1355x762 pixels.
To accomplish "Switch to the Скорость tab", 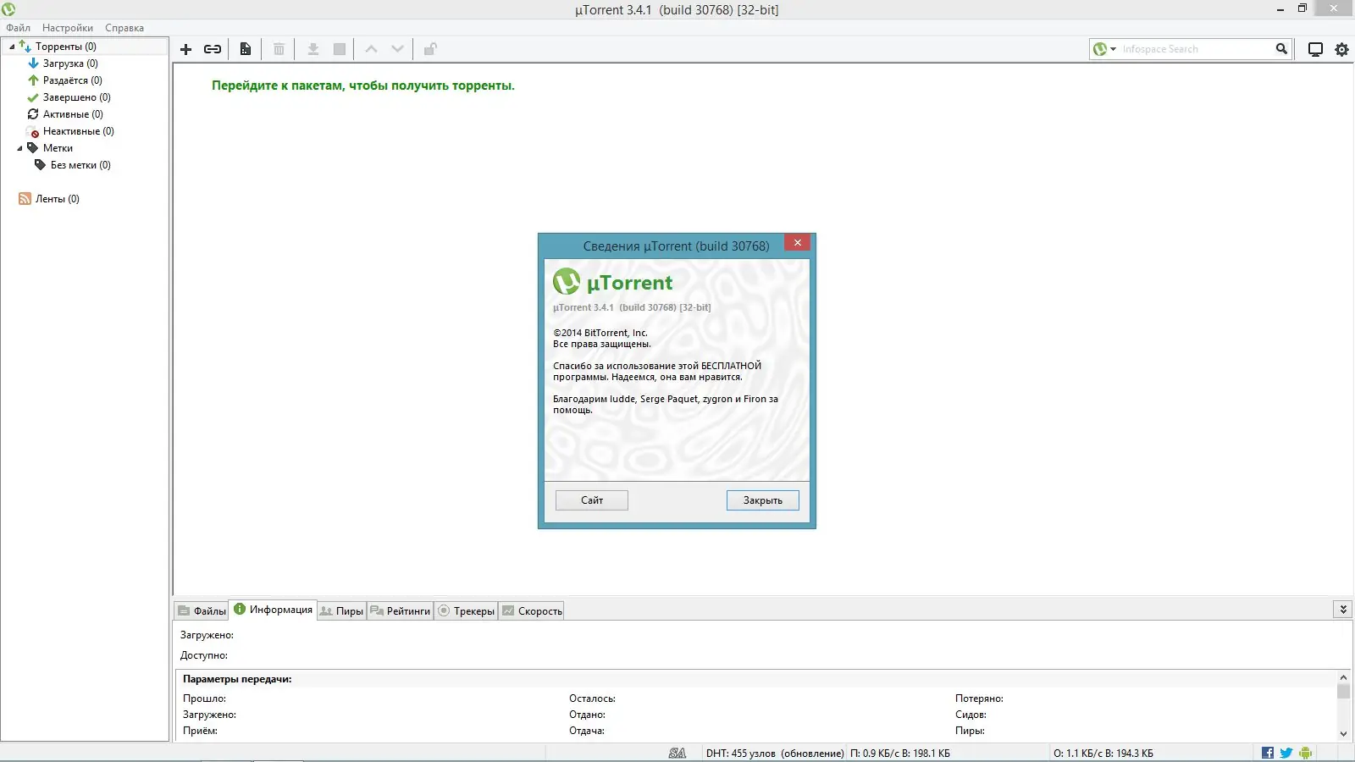I will click(x=532, y=610).
